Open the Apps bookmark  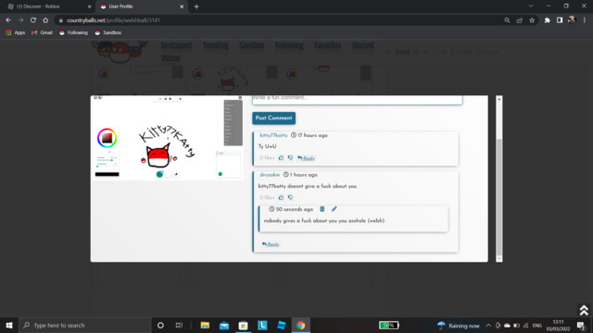16,33
